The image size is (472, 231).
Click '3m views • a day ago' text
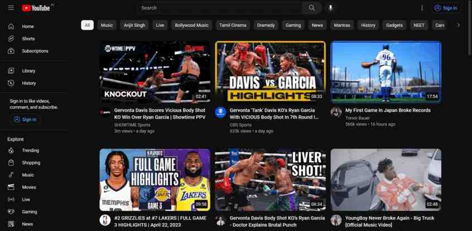click(x=134, y=131)
